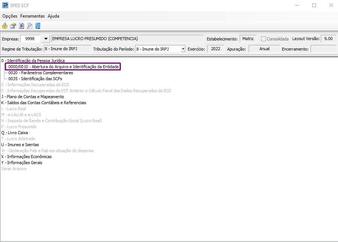Viewport: 338px width, 242px height.
Task: Click Gerar Arquivo entry
Action: [14, 169]
